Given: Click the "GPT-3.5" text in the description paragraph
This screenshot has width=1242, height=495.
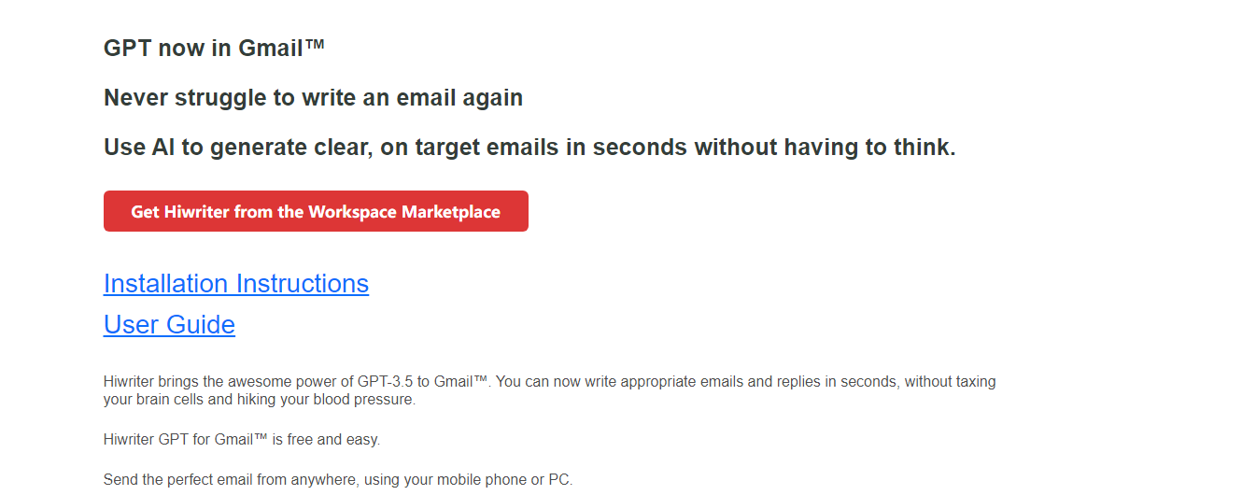Looking at the screenshot, I should click(385, 382).
